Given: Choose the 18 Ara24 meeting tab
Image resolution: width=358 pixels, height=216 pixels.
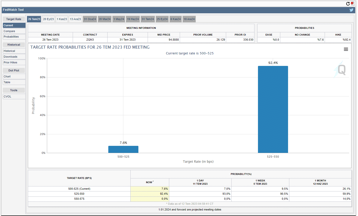Looking at the screenshot, I should (189, 19).
